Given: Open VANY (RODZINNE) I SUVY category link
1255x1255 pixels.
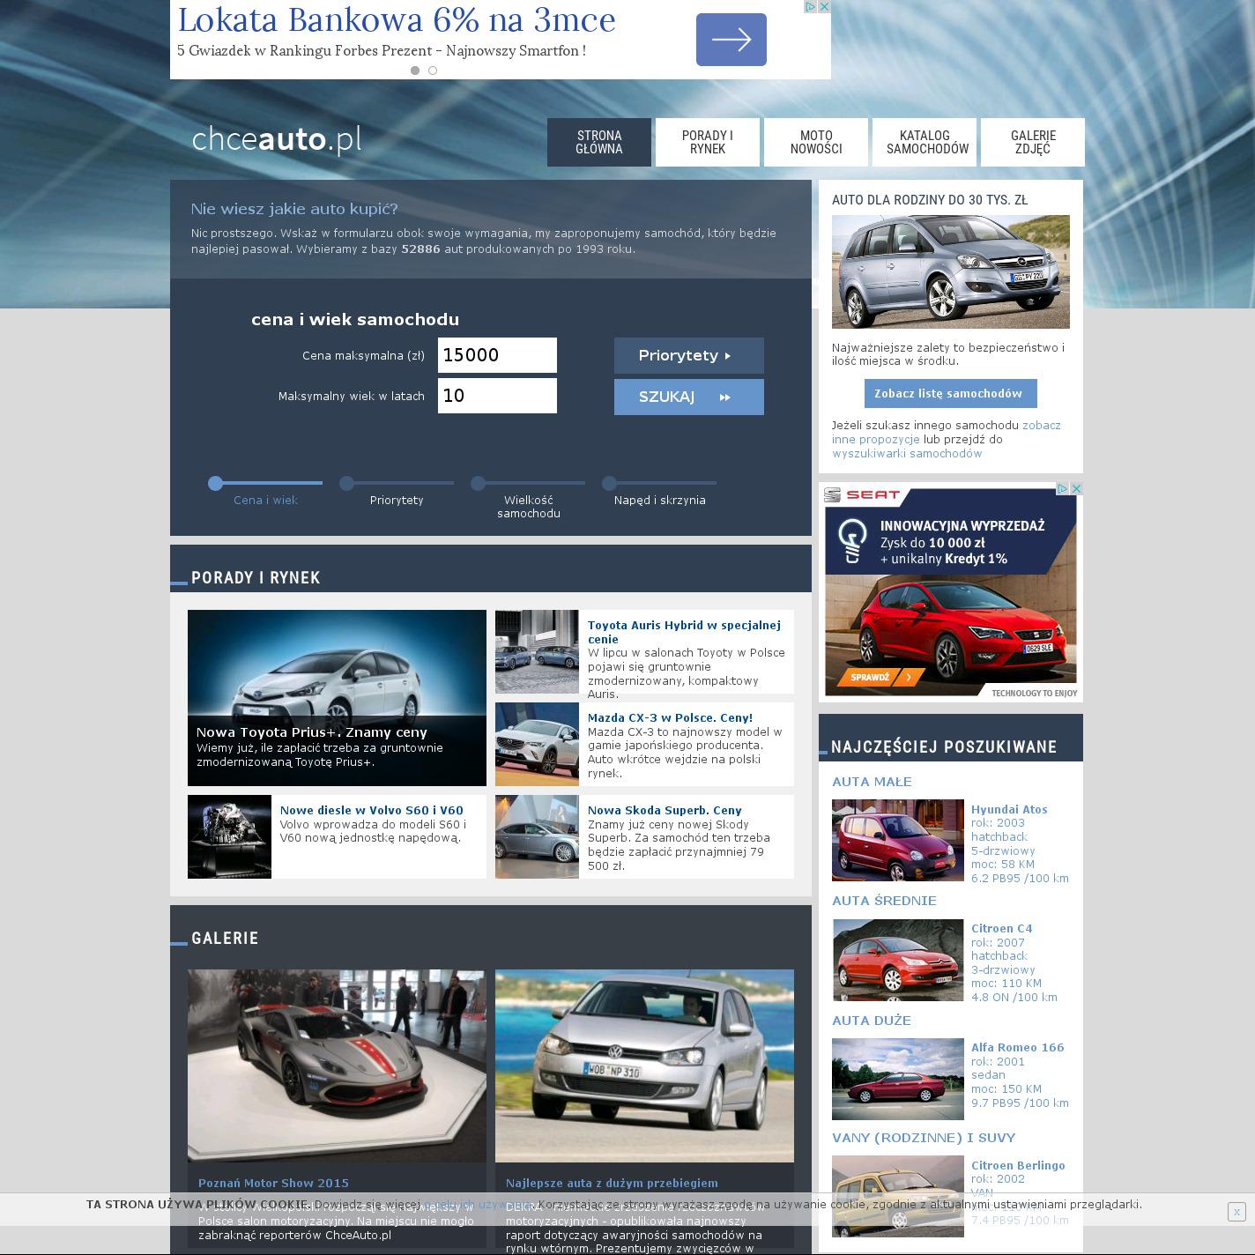Looking at the screenshot, I should pos(924,1138).
